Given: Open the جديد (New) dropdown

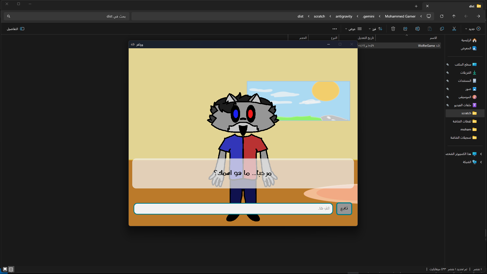Looking at the screenshot, I should pos(473,29).
